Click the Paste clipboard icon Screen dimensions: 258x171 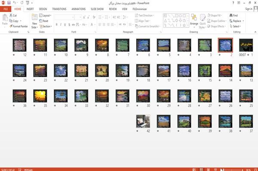click(5, 18)
